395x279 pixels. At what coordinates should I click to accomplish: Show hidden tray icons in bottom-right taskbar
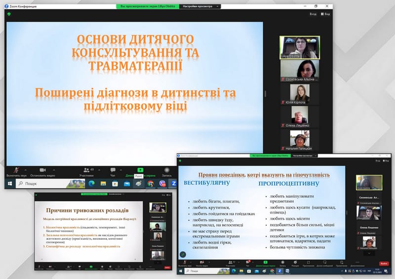pos(342,271)
